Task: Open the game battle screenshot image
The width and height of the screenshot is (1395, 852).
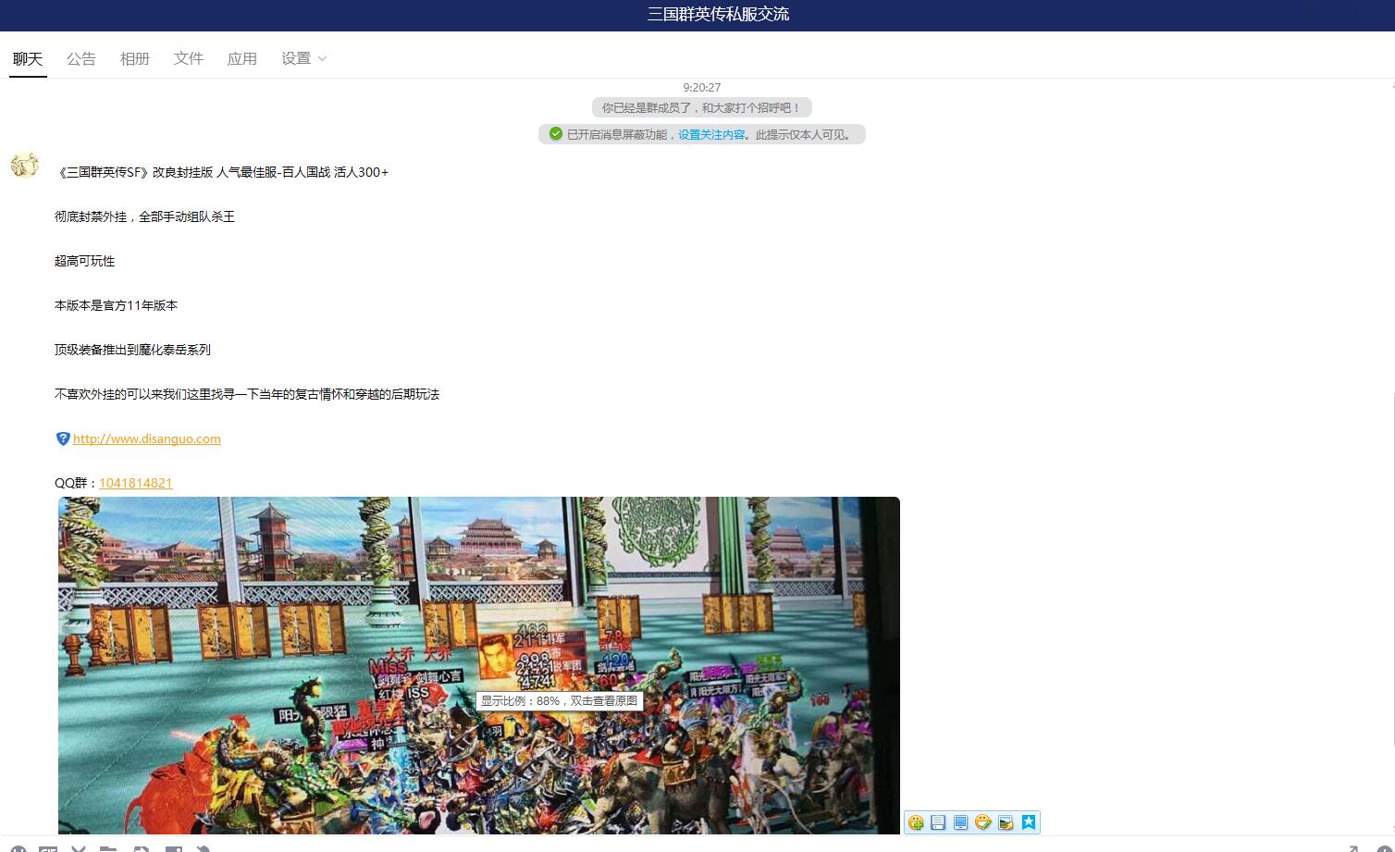Action: pyautogui.click(x=479, y=666)
